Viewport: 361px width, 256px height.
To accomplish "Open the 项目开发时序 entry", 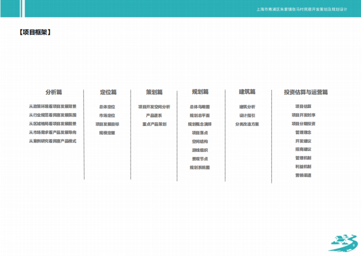I will tap(303, 115).
